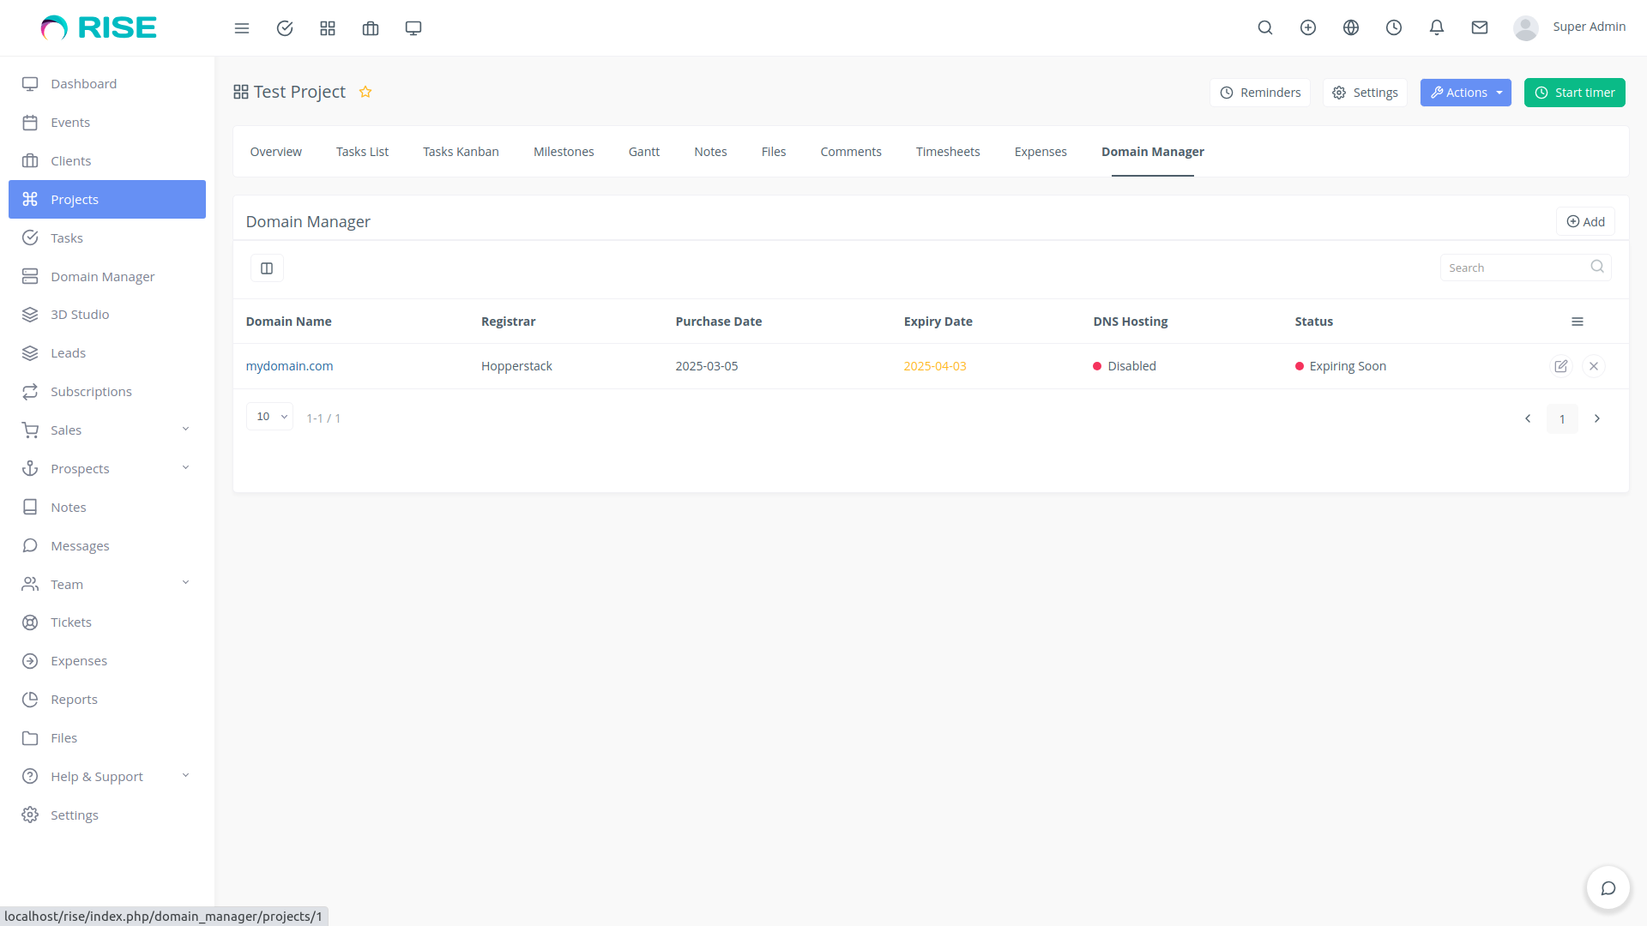Toggle the column visibility panel icon

point(267,268)
